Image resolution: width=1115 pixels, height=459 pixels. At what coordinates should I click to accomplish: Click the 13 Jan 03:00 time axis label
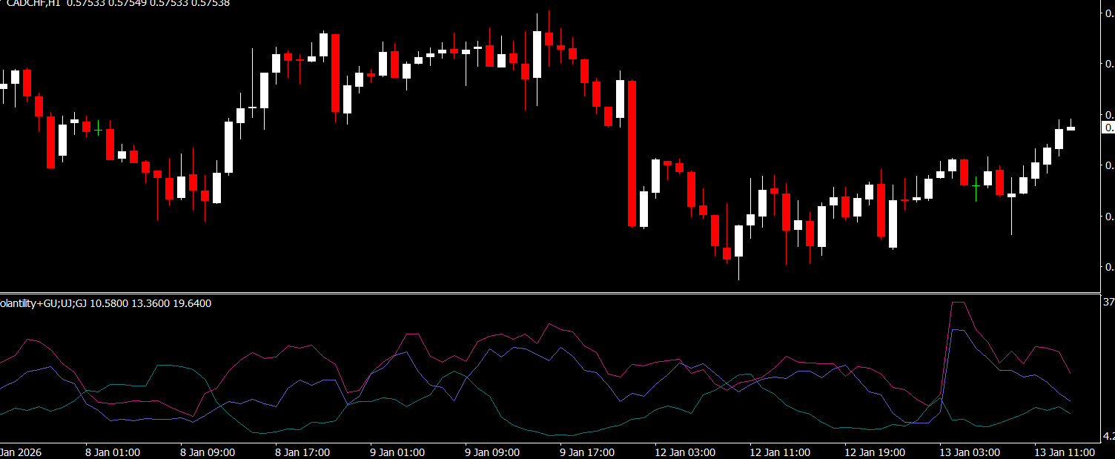click(x=970, y=452)
